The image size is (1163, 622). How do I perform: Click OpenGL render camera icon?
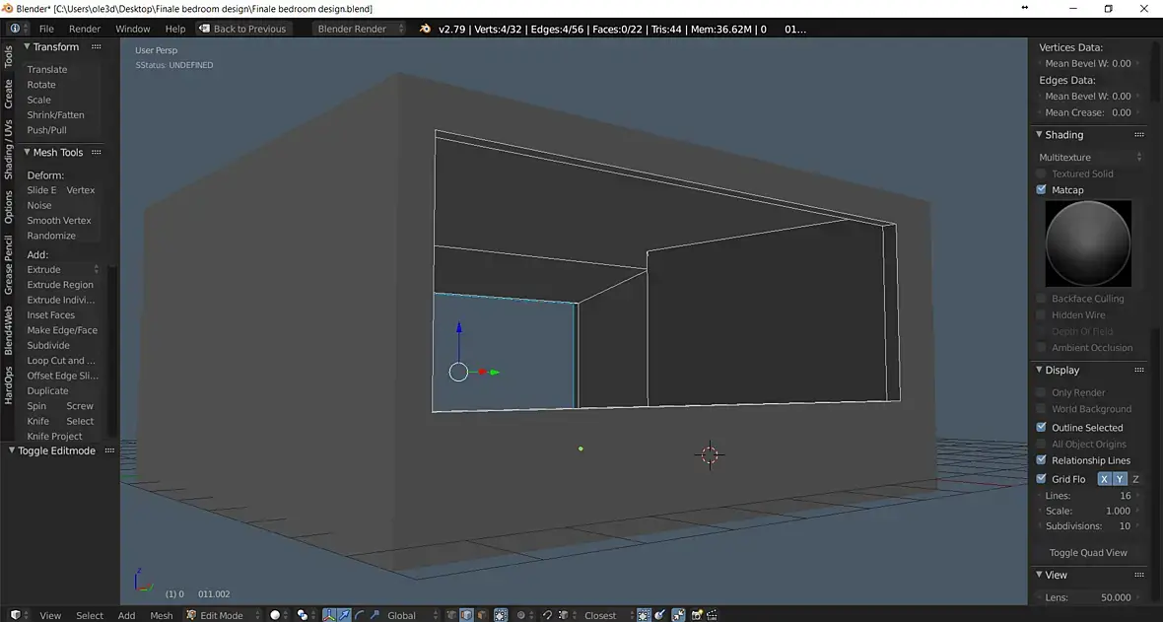[696, 615]
